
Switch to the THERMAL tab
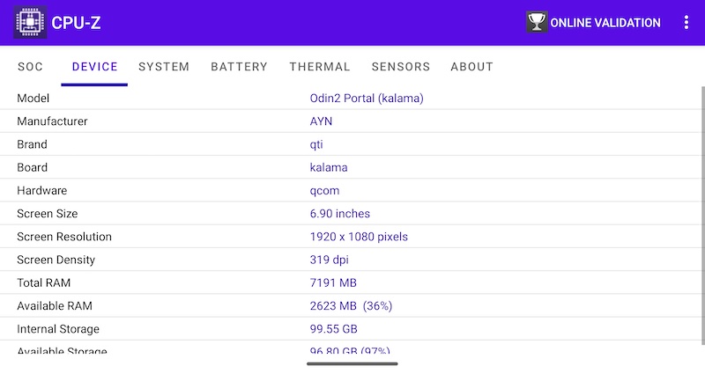320,67
